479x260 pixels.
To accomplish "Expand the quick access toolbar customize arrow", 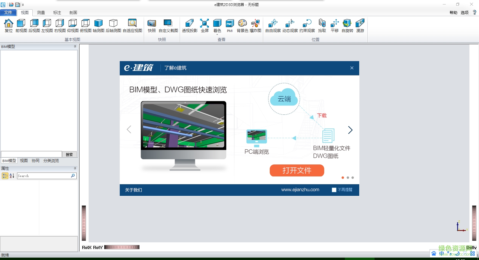I will 23,5.
